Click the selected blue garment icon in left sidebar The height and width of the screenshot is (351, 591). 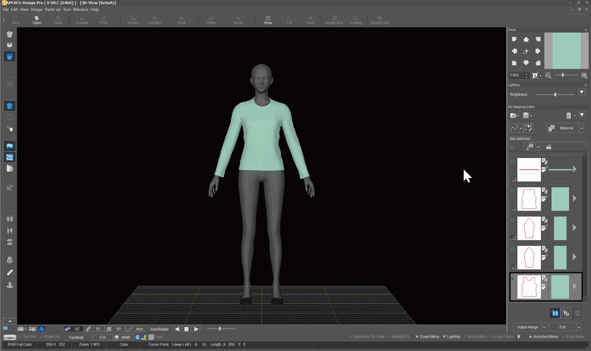9,57
